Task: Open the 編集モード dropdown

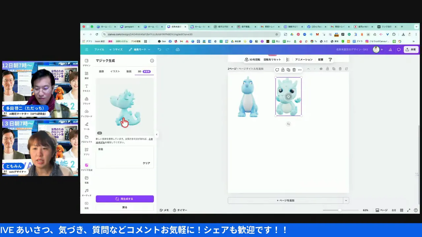Action: coord(140,49)
